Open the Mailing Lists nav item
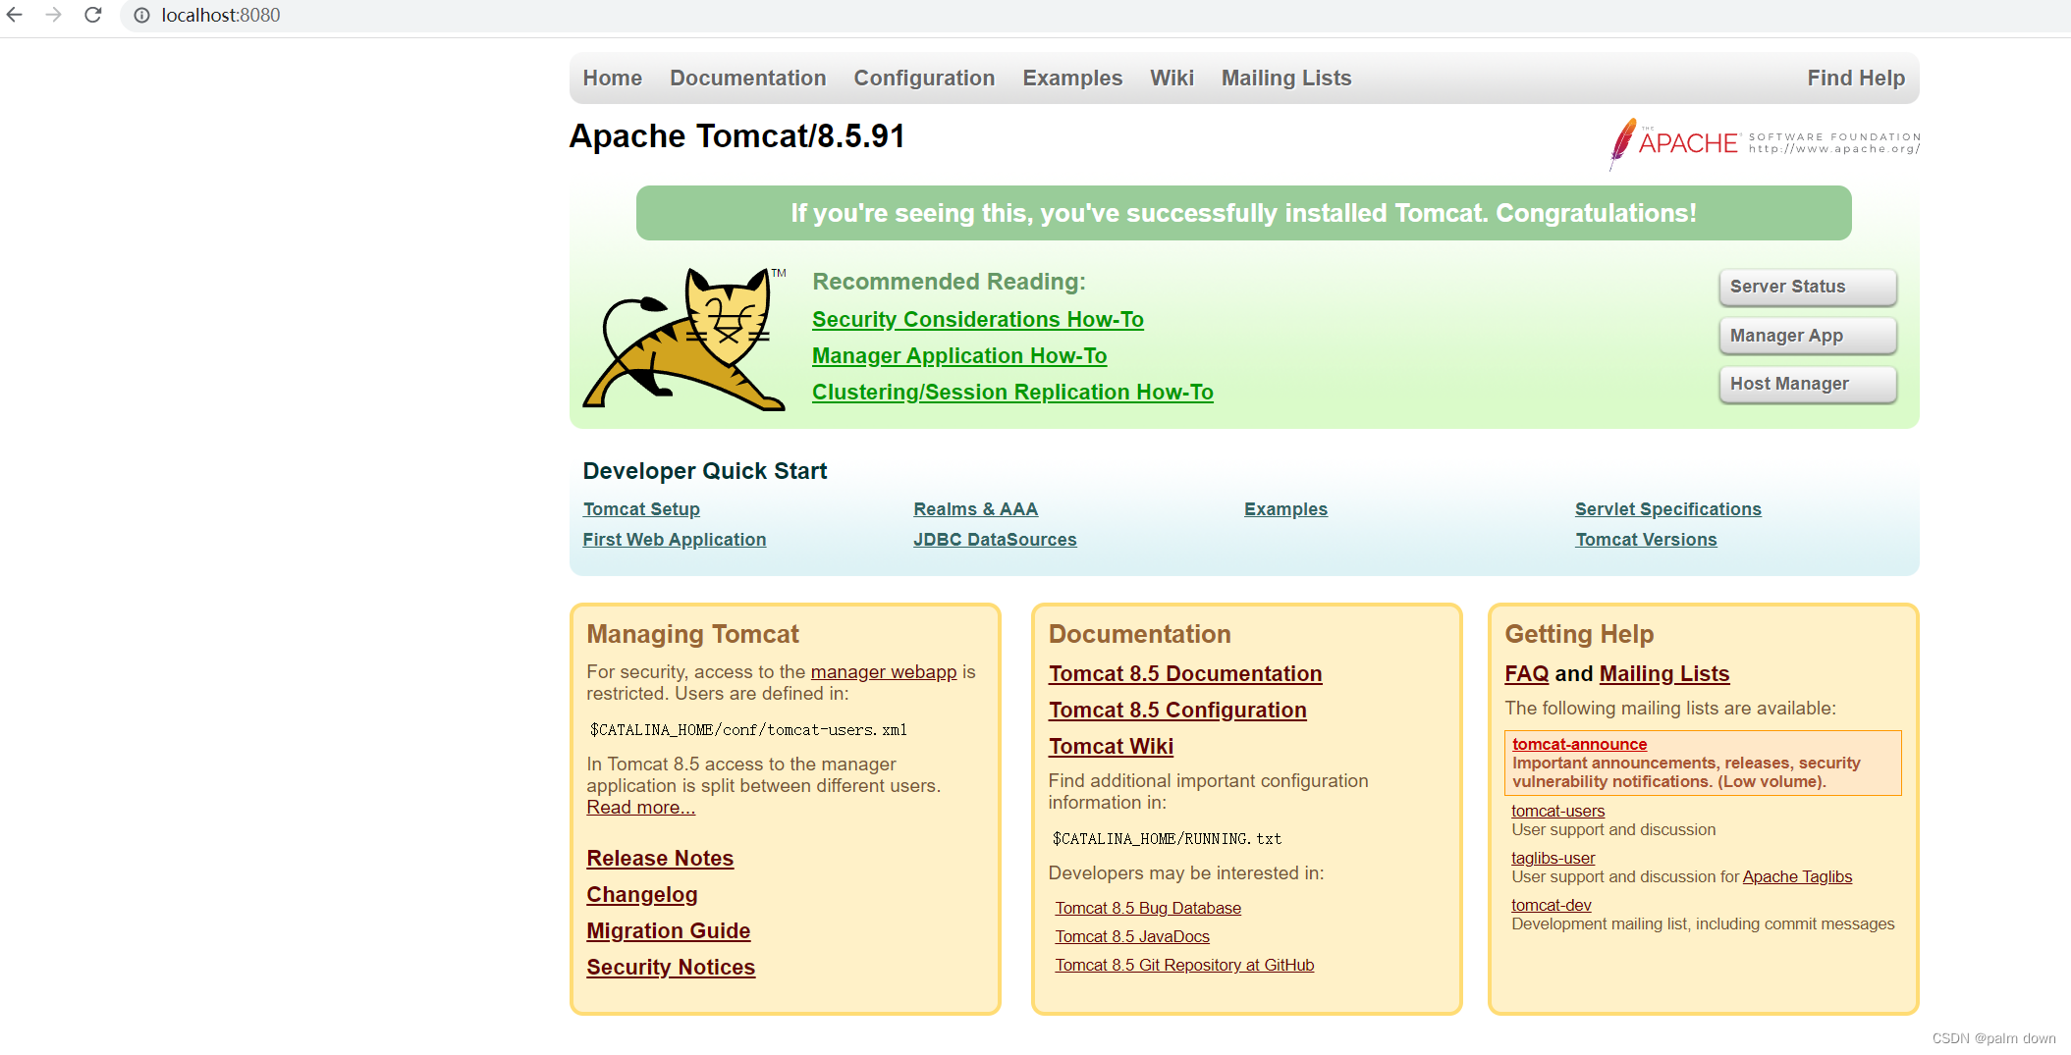Screen dimensions: 2071x1055 pyautogui.click(x=1286, y=79)
